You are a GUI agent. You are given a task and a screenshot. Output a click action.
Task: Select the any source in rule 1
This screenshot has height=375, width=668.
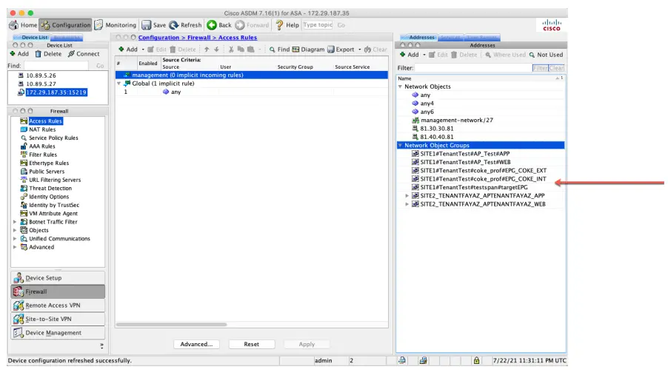tap(172, 92)
